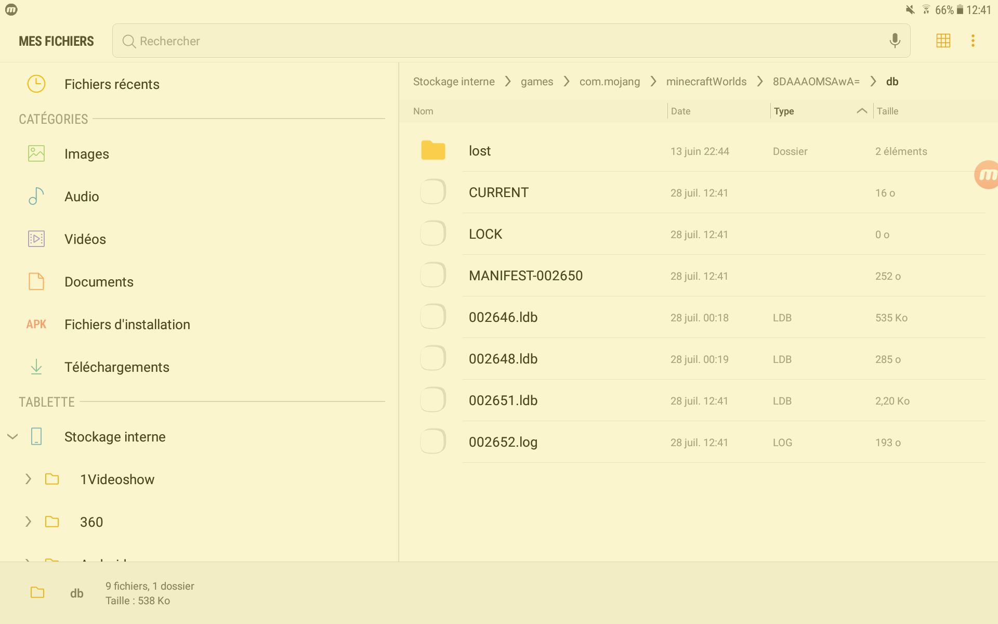The width and height of the screenshot is (998, 624).
Task: Open the three-dot overflow menu
Action: (973, 41)
